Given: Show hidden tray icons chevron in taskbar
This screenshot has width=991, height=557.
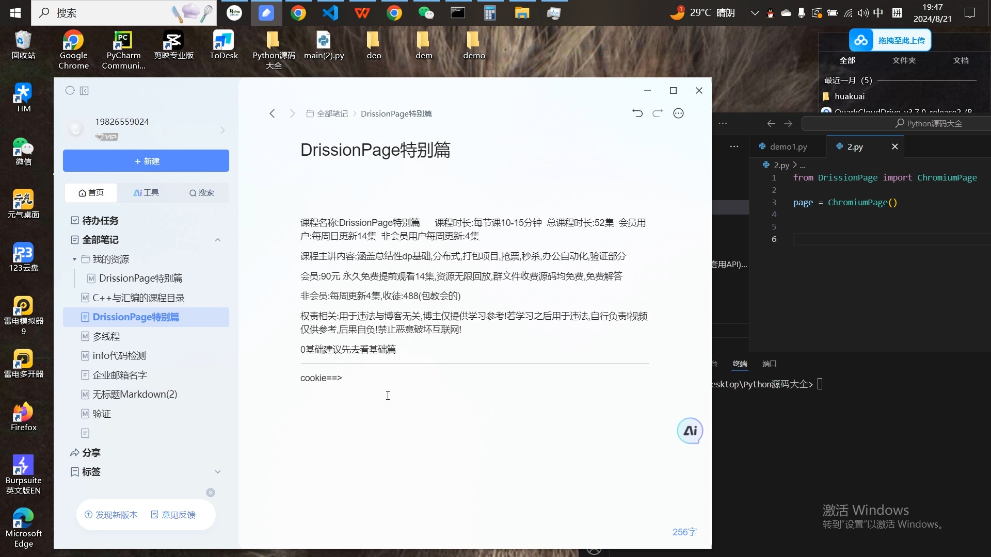Looking at the screenshot, I should click(x=755, y=13).
